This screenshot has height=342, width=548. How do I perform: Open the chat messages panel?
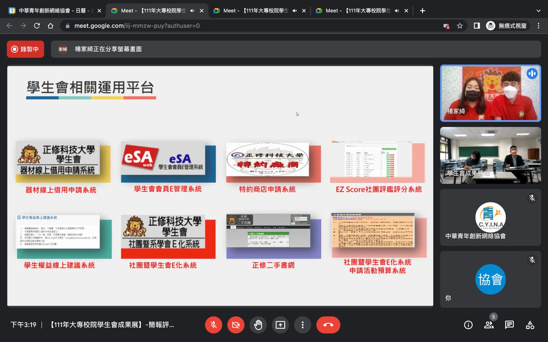509,325
